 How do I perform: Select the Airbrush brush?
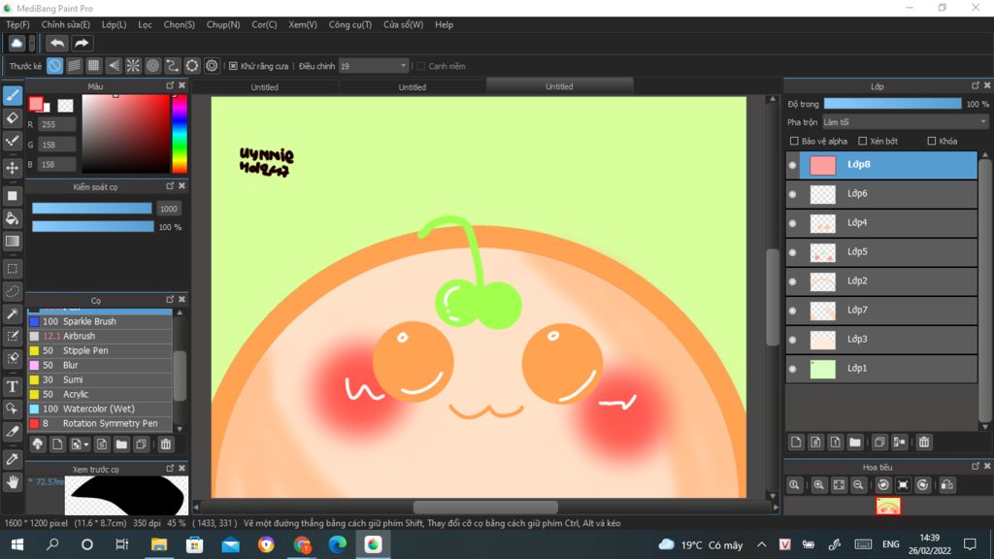(100, 336)
